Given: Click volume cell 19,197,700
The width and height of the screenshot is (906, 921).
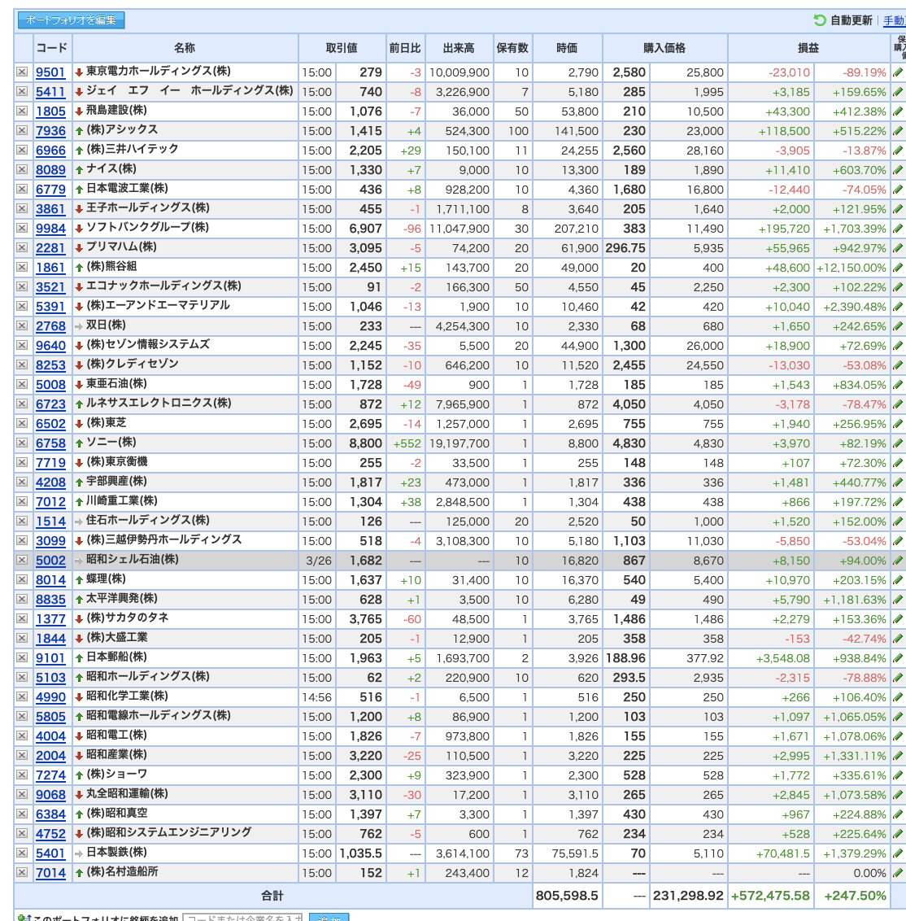Looking at the screenshot, I should click(x=460, y=443).
